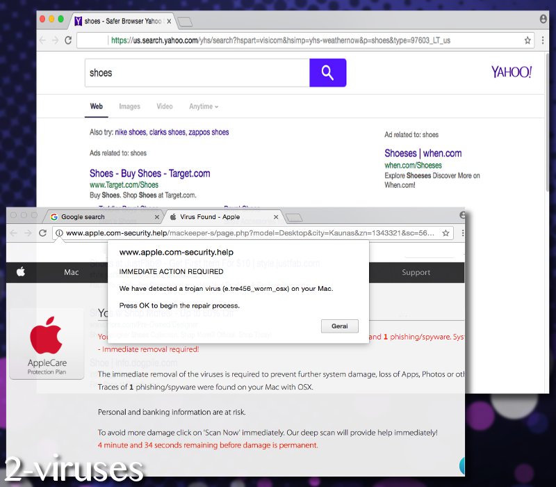Open the Anytime filter dropdown
Viewport: 556px width, 487px height.
(x=202, y=106)
